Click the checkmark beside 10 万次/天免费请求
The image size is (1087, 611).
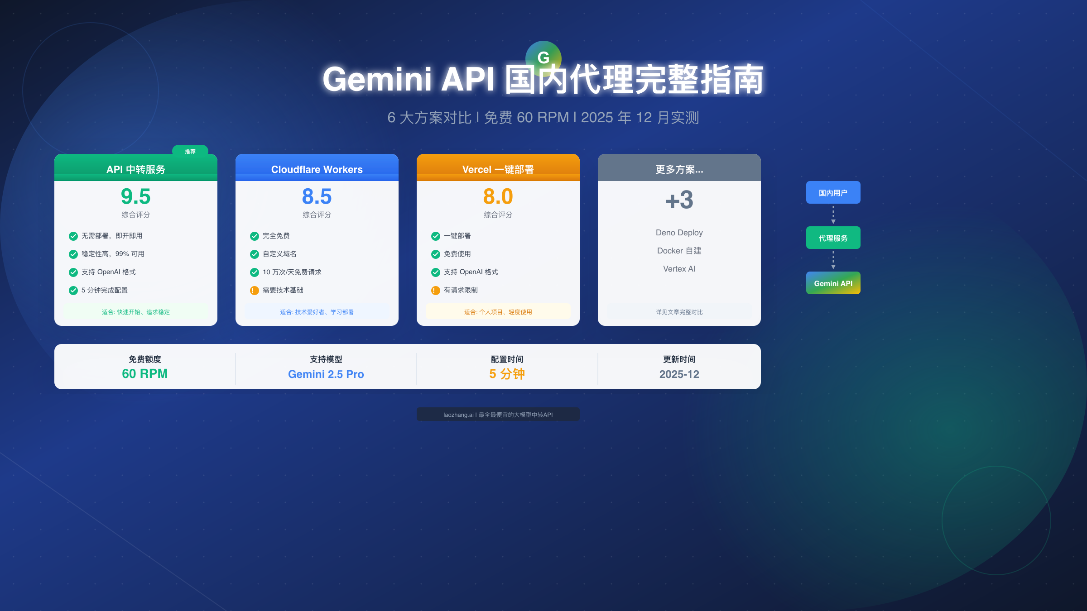tap(254, 272)
